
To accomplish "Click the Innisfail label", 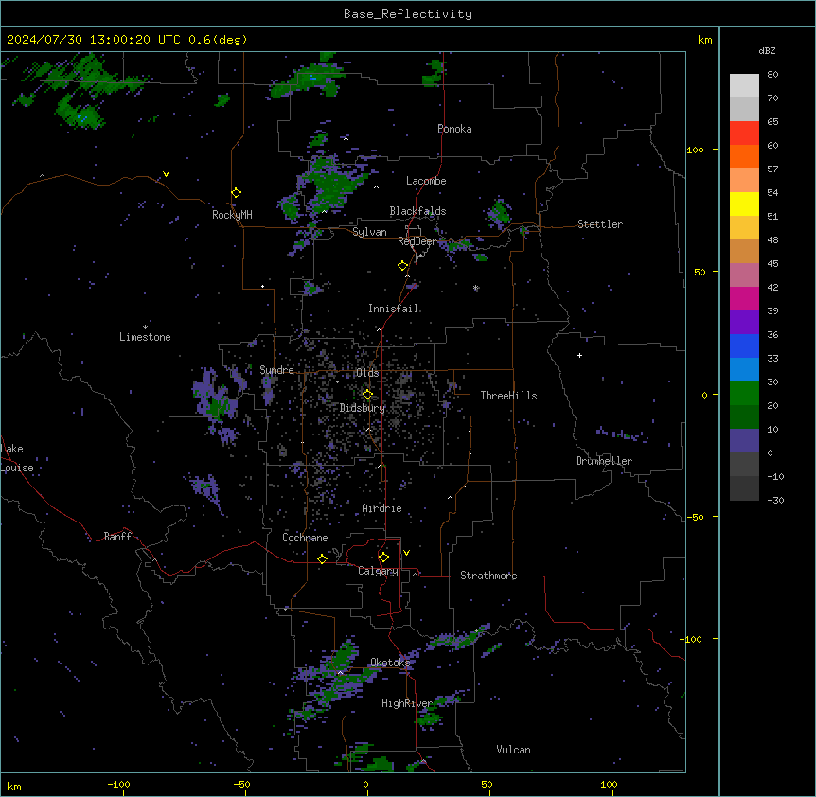I will (394, 309).
